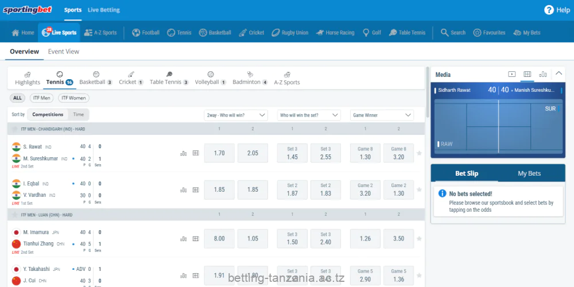
Task: Open Football in the navigation bar
Action: coord(146,33)
